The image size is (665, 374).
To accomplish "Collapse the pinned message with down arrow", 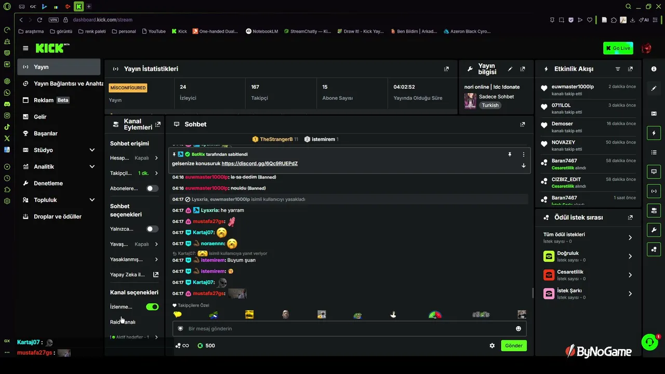I will point(523,165).
